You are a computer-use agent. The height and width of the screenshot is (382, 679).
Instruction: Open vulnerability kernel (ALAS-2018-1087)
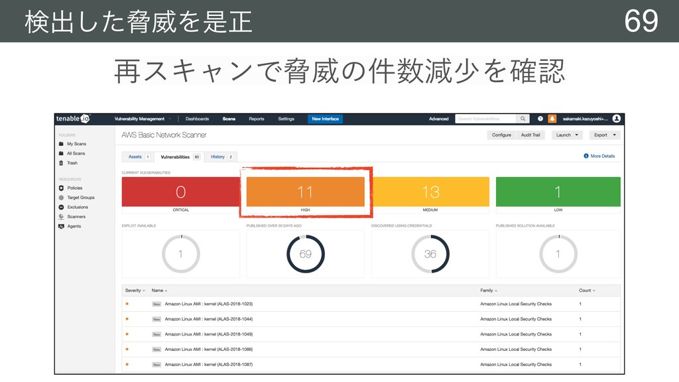coord(208,365)
